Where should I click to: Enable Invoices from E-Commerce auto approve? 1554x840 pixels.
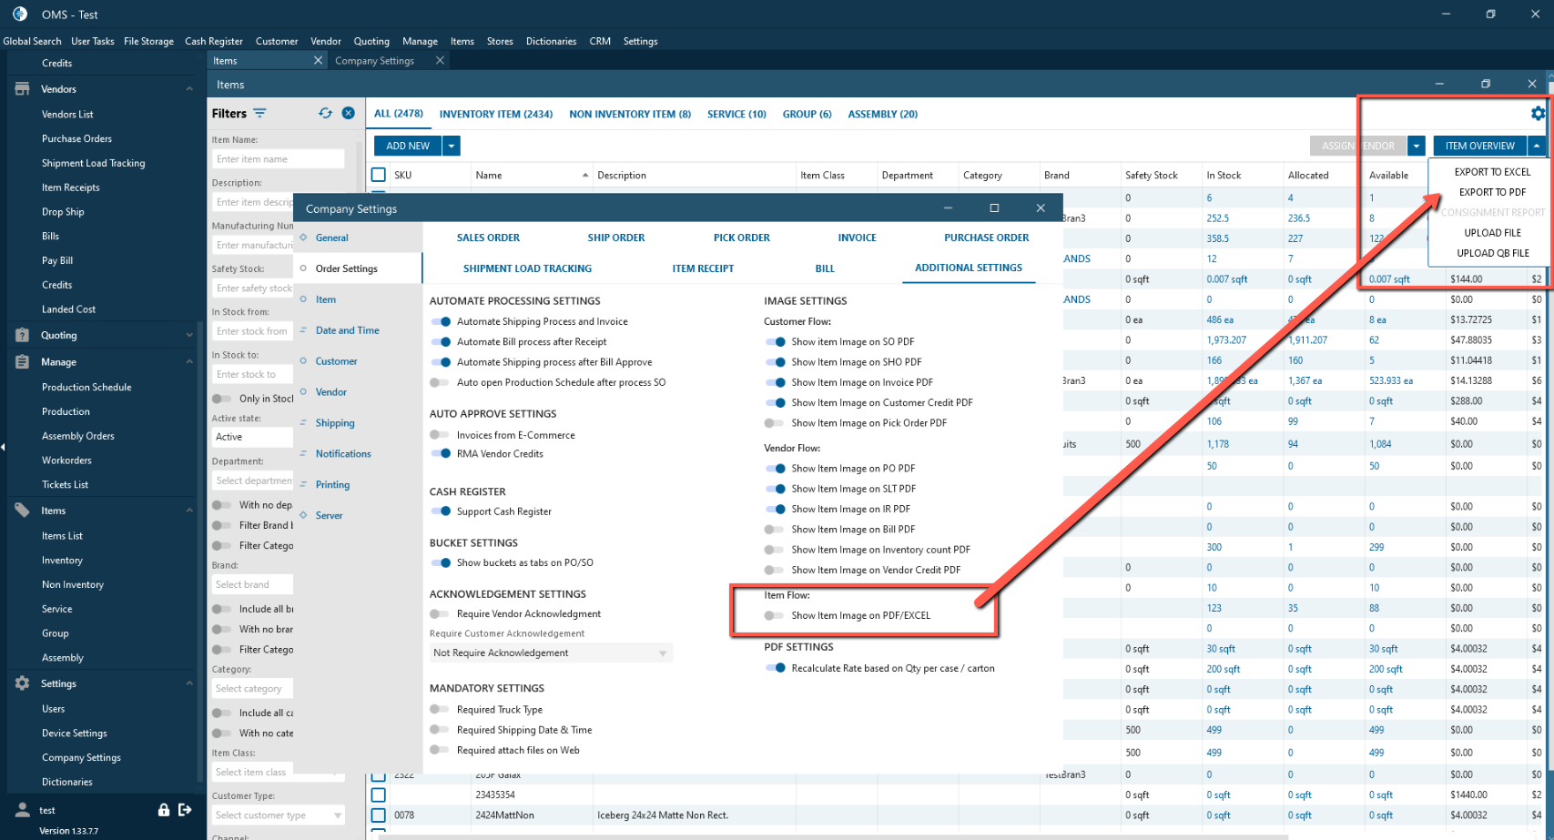click(x=441, y=435)
